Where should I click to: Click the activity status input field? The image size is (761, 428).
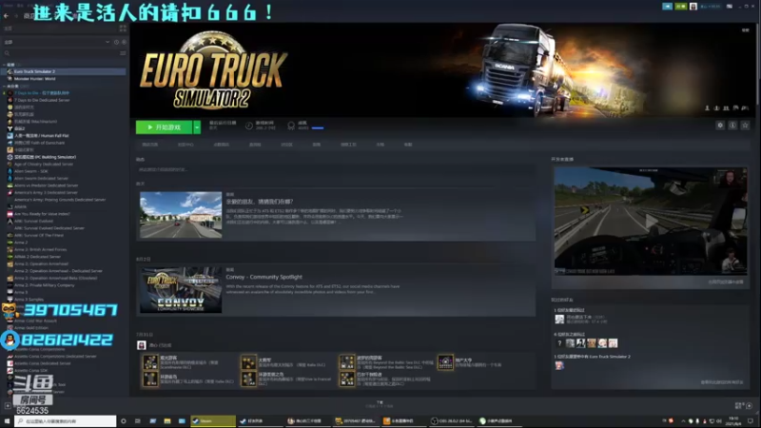pos(336,169)
